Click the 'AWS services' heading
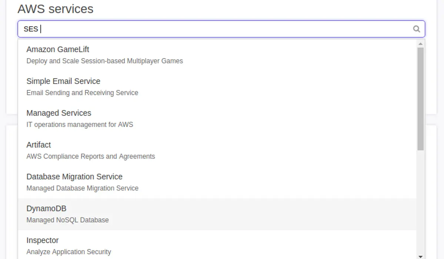Screen dimensions: 444x259 (x=56, y=9)
